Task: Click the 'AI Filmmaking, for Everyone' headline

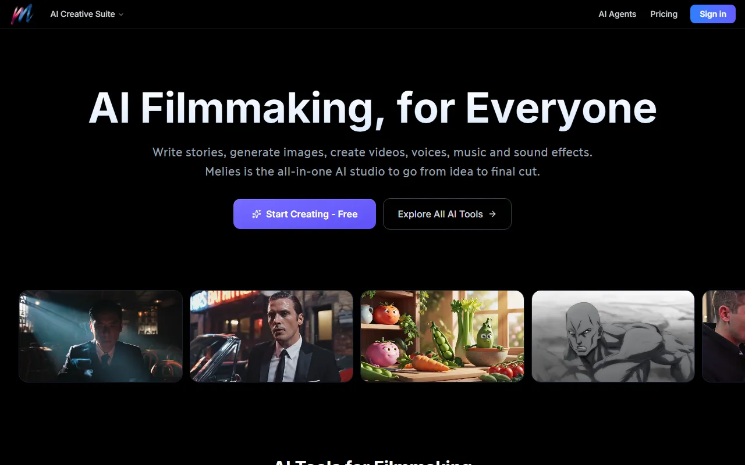Action: click(372, 108)
